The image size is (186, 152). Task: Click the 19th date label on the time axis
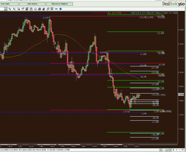(104, 146)
